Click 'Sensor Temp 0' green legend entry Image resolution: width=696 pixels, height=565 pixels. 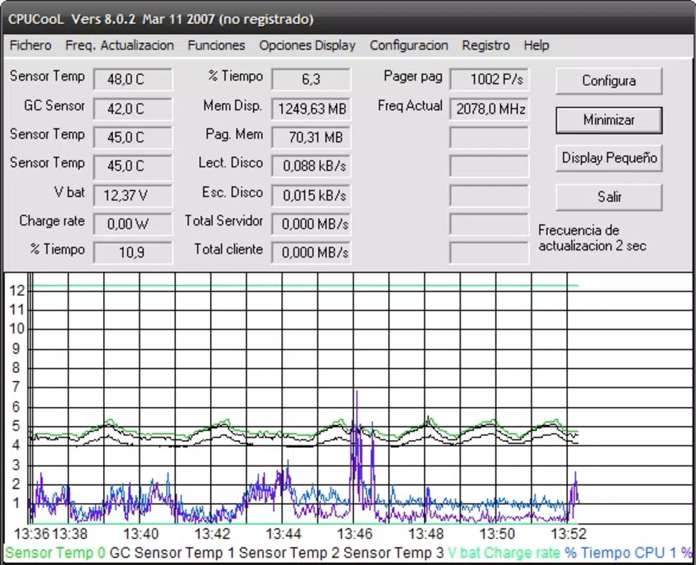55,553
